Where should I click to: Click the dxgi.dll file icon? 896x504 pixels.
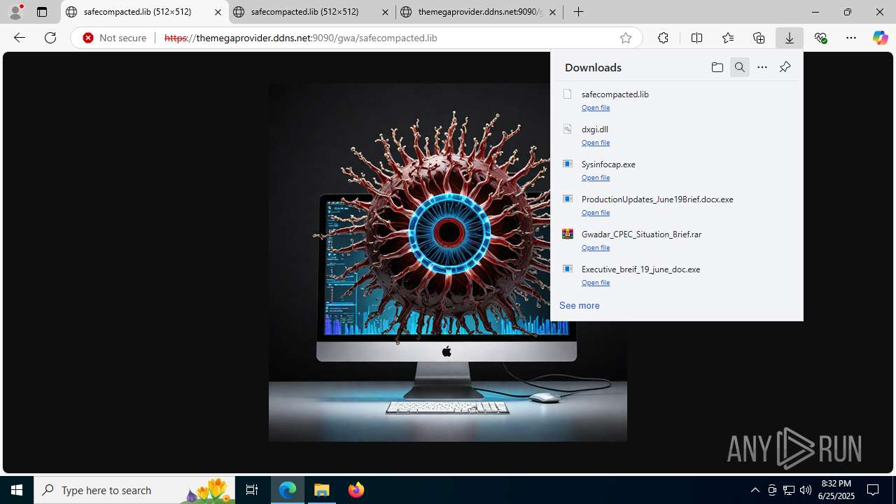coord(568,129)
